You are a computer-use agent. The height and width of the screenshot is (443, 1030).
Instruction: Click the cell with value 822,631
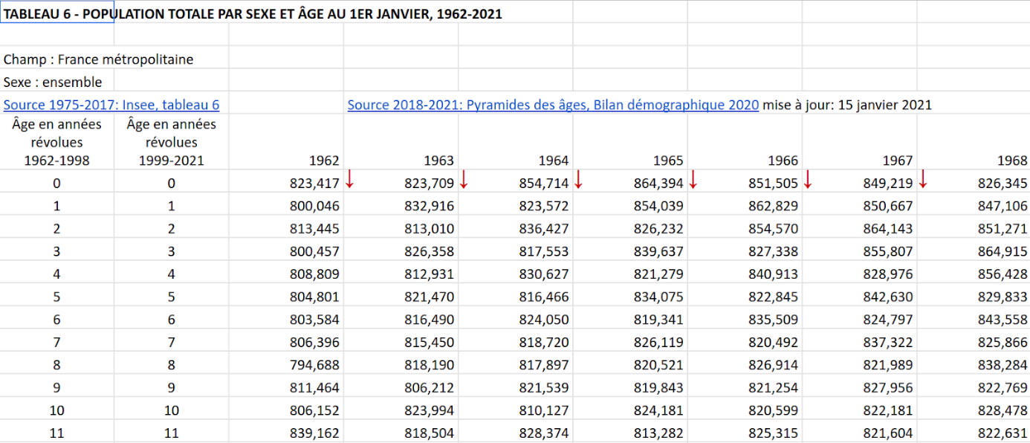click(x=974, y=433)
